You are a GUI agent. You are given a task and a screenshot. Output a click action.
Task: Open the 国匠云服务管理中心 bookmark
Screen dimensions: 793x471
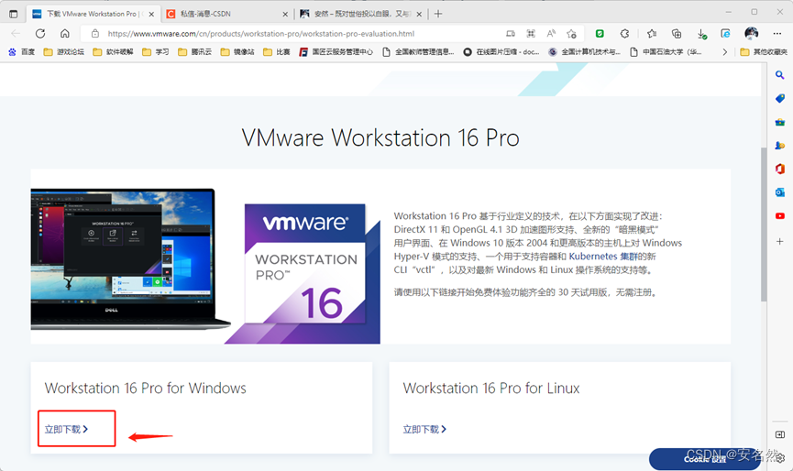[336, 52]
